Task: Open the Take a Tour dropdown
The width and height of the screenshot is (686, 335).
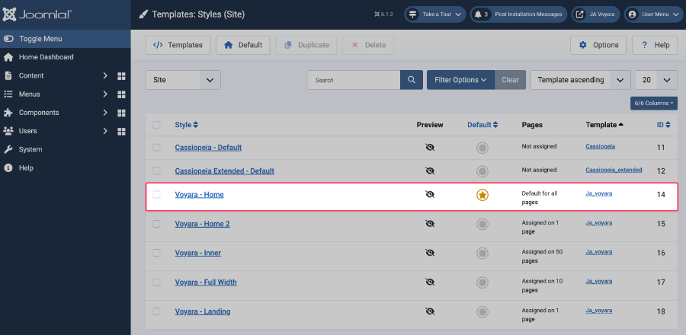Action: 435,14
